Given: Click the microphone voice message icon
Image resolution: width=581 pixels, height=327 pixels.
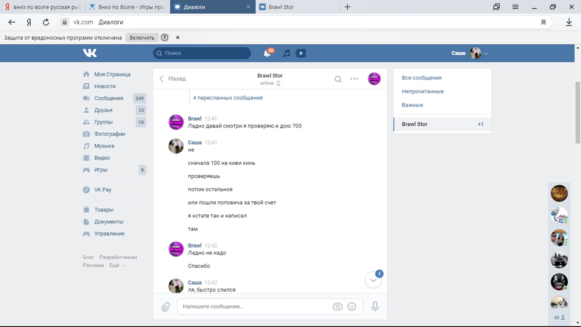Looking at the screenshot, I should coord(375,307).
